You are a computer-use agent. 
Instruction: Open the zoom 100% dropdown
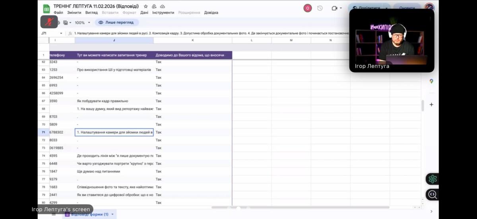[x=83, y=23]
